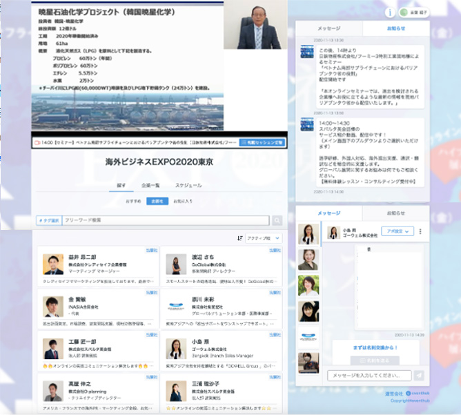Viewport: 461px width, 415px height.
Task: Click exhibitor link on the GoGlobal株式会社 card
Action: pyautogui.click(x=275, y=250)
